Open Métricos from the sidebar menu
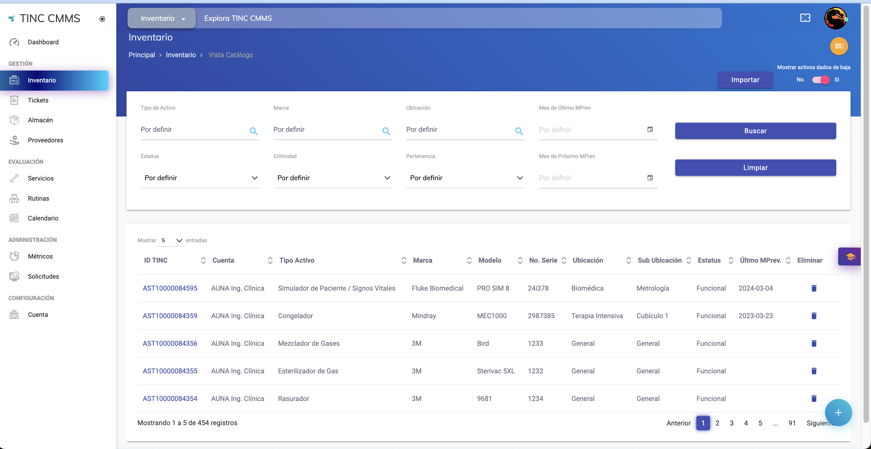The height and width of the screenshot is (449, 871). pyautogui.click(x=40, y=256)
